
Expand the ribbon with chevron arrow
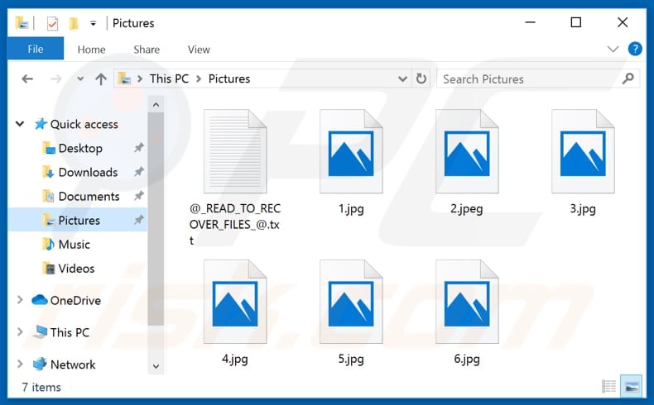[614, 50]
